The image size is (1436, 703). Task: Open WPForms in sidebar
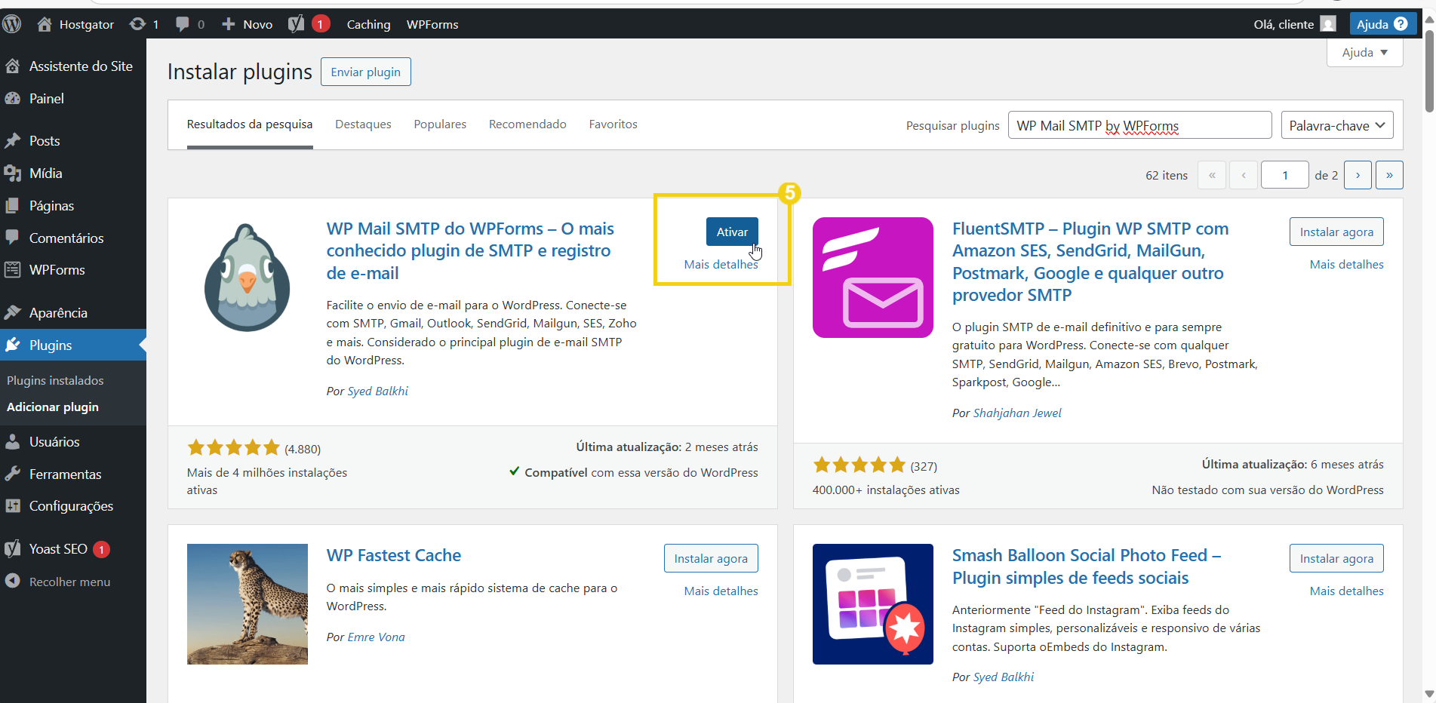click(x=73, y=270)
